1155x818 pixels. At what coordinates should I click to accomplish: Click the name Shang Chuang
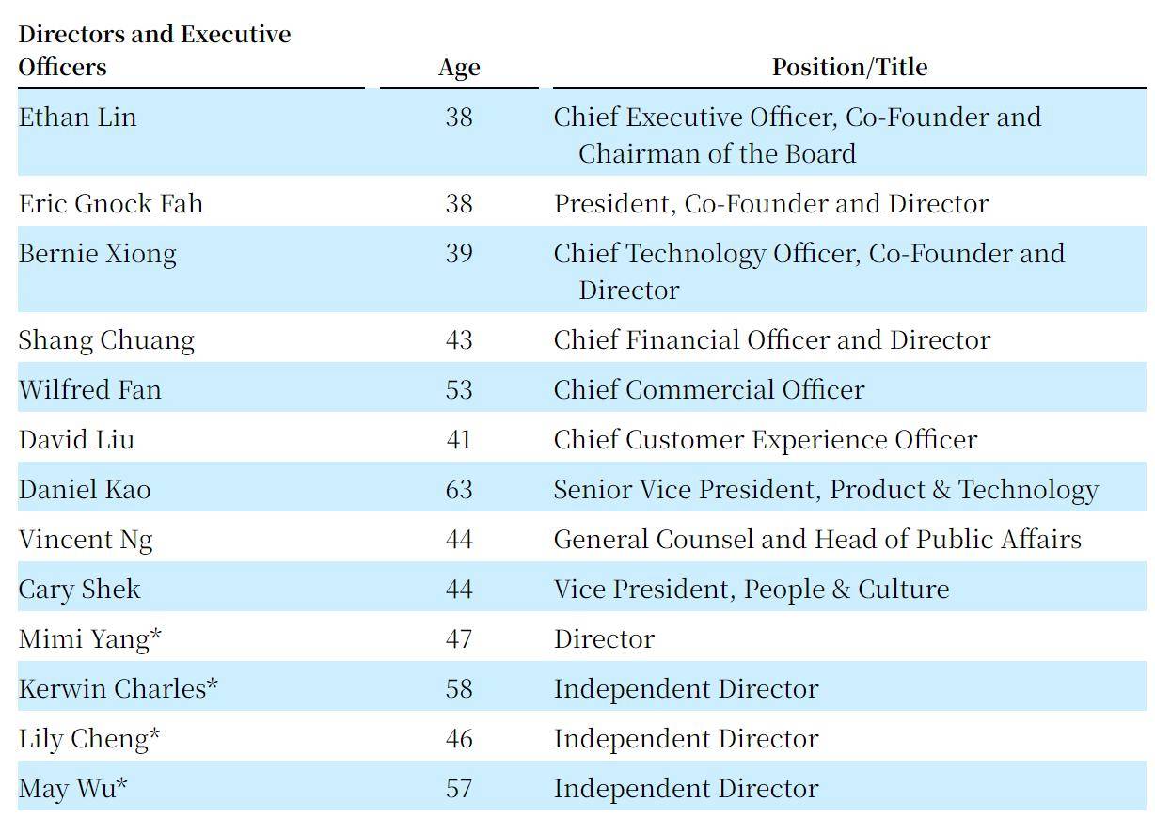[106, 340]
